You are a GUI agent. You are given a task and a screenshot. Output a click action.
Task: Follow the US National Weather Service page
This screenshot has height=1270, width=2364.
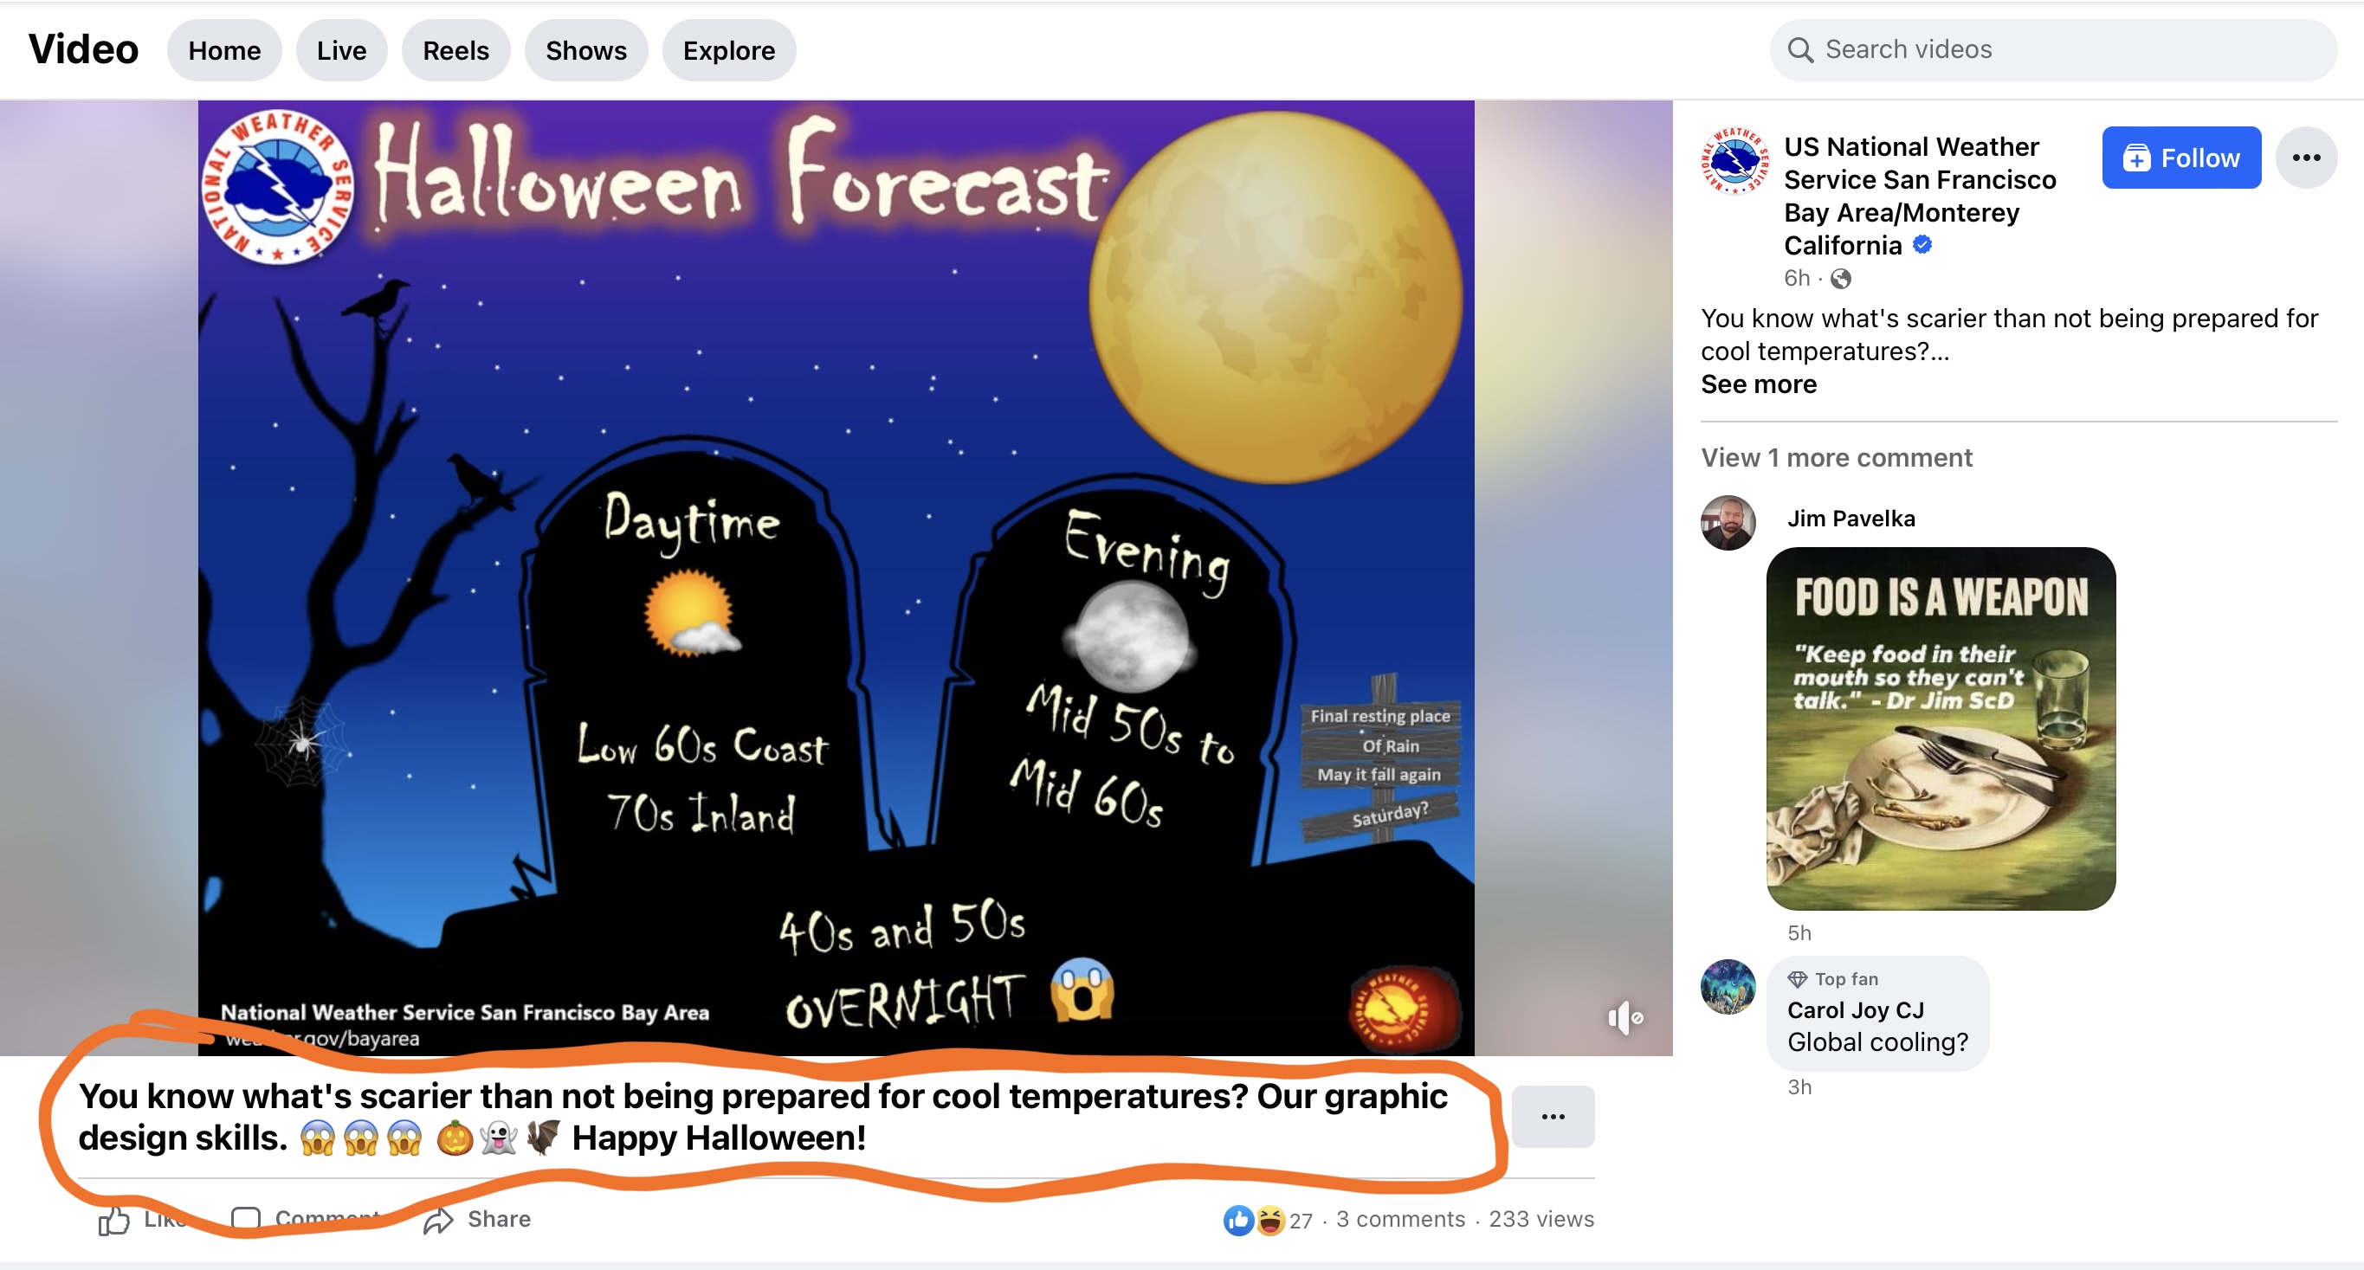tap(2180, 158)
